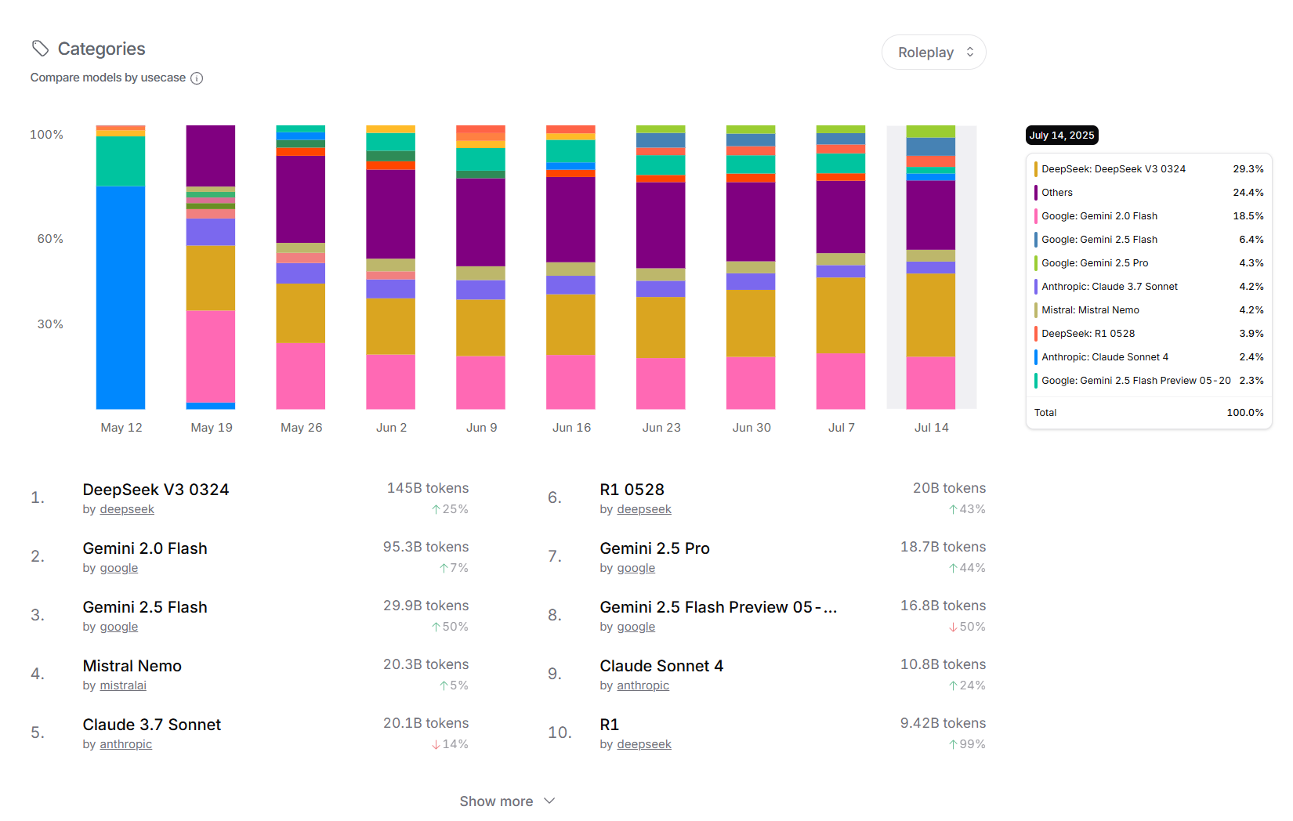Click the usecase info circle icon
Screen dimensions: 1293x821
pos(197,78)
